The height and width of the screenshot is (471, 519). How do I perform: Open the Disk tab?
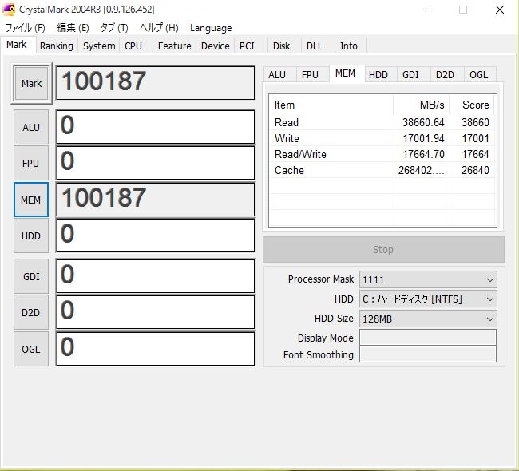[x=281, y=46]
